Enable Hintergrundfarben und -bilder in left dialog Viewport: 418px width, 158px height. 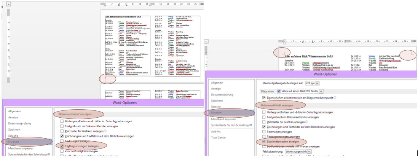tap(62, 121)
